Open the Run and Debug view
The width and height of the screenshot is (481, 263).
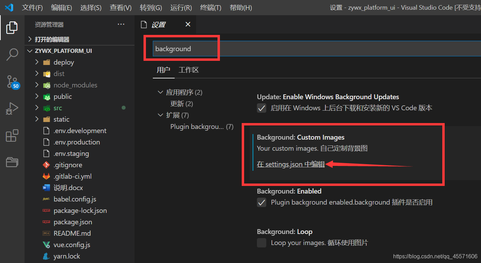[12, 109]
